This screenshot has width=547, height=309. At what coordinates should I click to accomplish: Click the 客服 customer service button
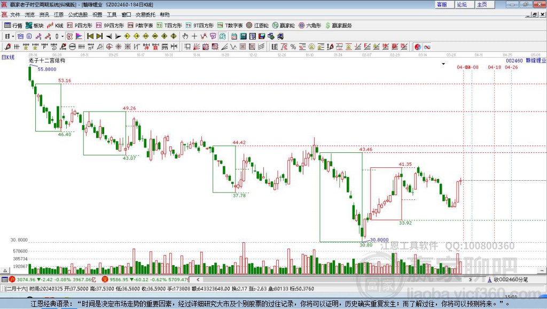[442, 4]
